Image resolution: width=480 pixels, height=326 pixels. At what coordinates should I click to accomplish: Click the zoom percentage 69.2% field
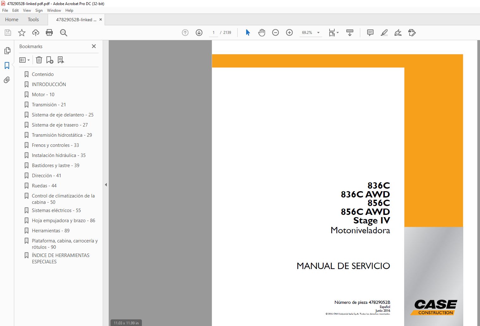pos(307,33)
